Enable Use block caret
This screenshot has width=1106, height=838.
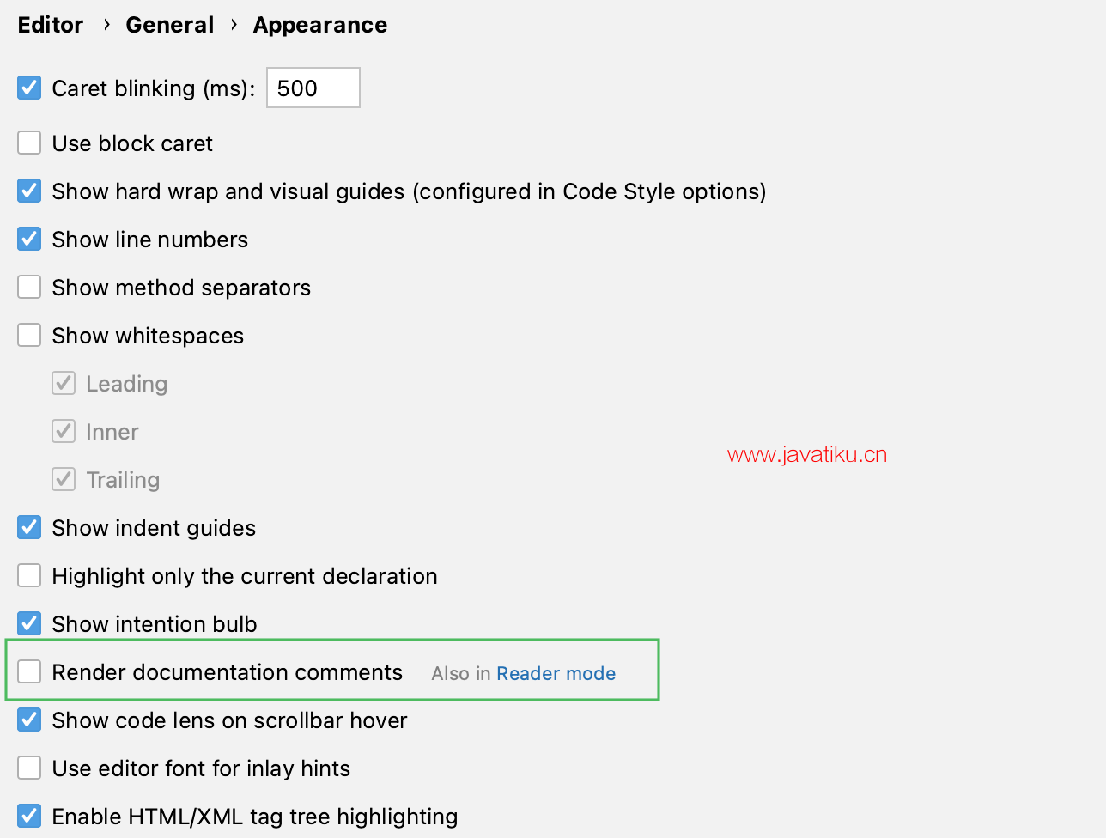[29, 143]
